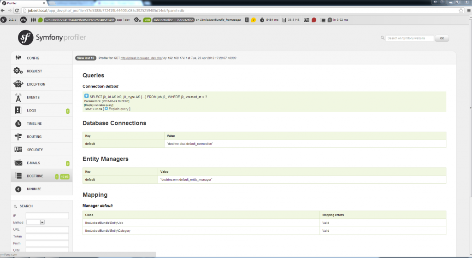Click the 10 MS badge next to Doctrine
Screen dimensions: 472x258
pos(65,176)
